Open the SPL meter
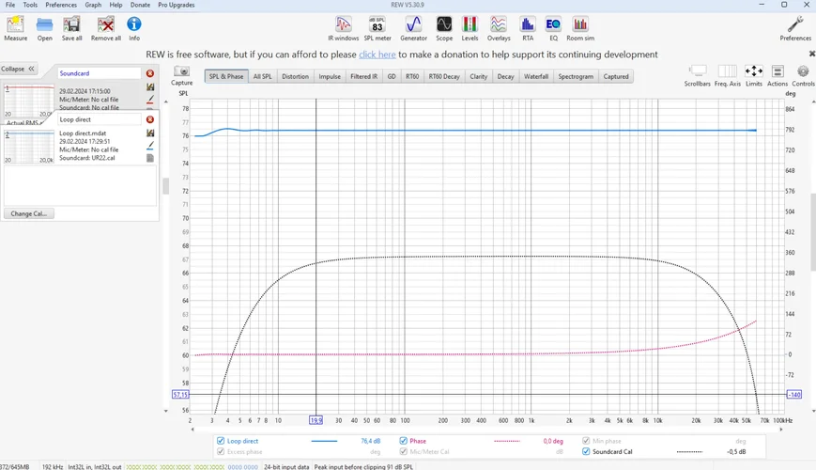Viewport: 816px width, 470px height. click(377, 28)
